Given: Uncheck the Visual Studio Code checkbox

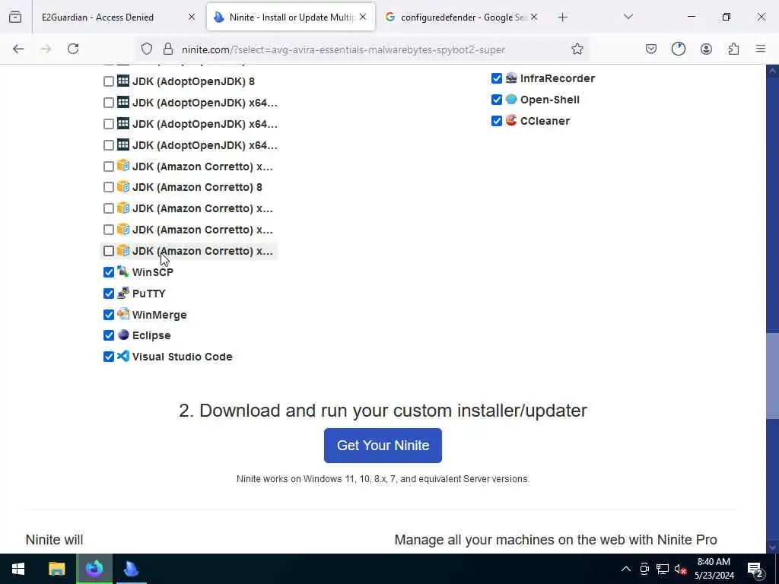Looking at the screenshot, I should [x=108, y=357].
